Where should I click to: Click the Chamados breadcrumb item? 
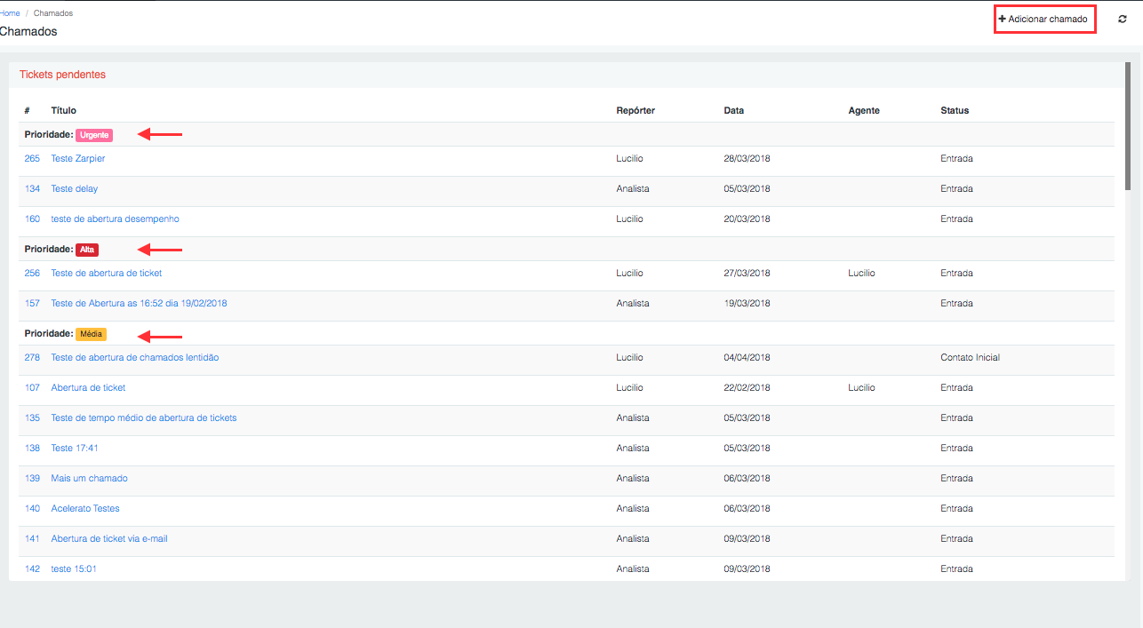click(x=53, y=13)
